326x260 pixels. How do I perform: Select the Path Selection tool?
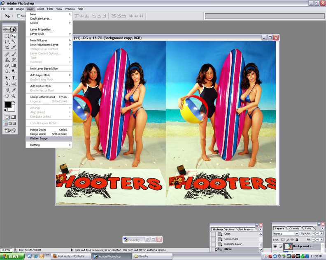pos(7,78)
